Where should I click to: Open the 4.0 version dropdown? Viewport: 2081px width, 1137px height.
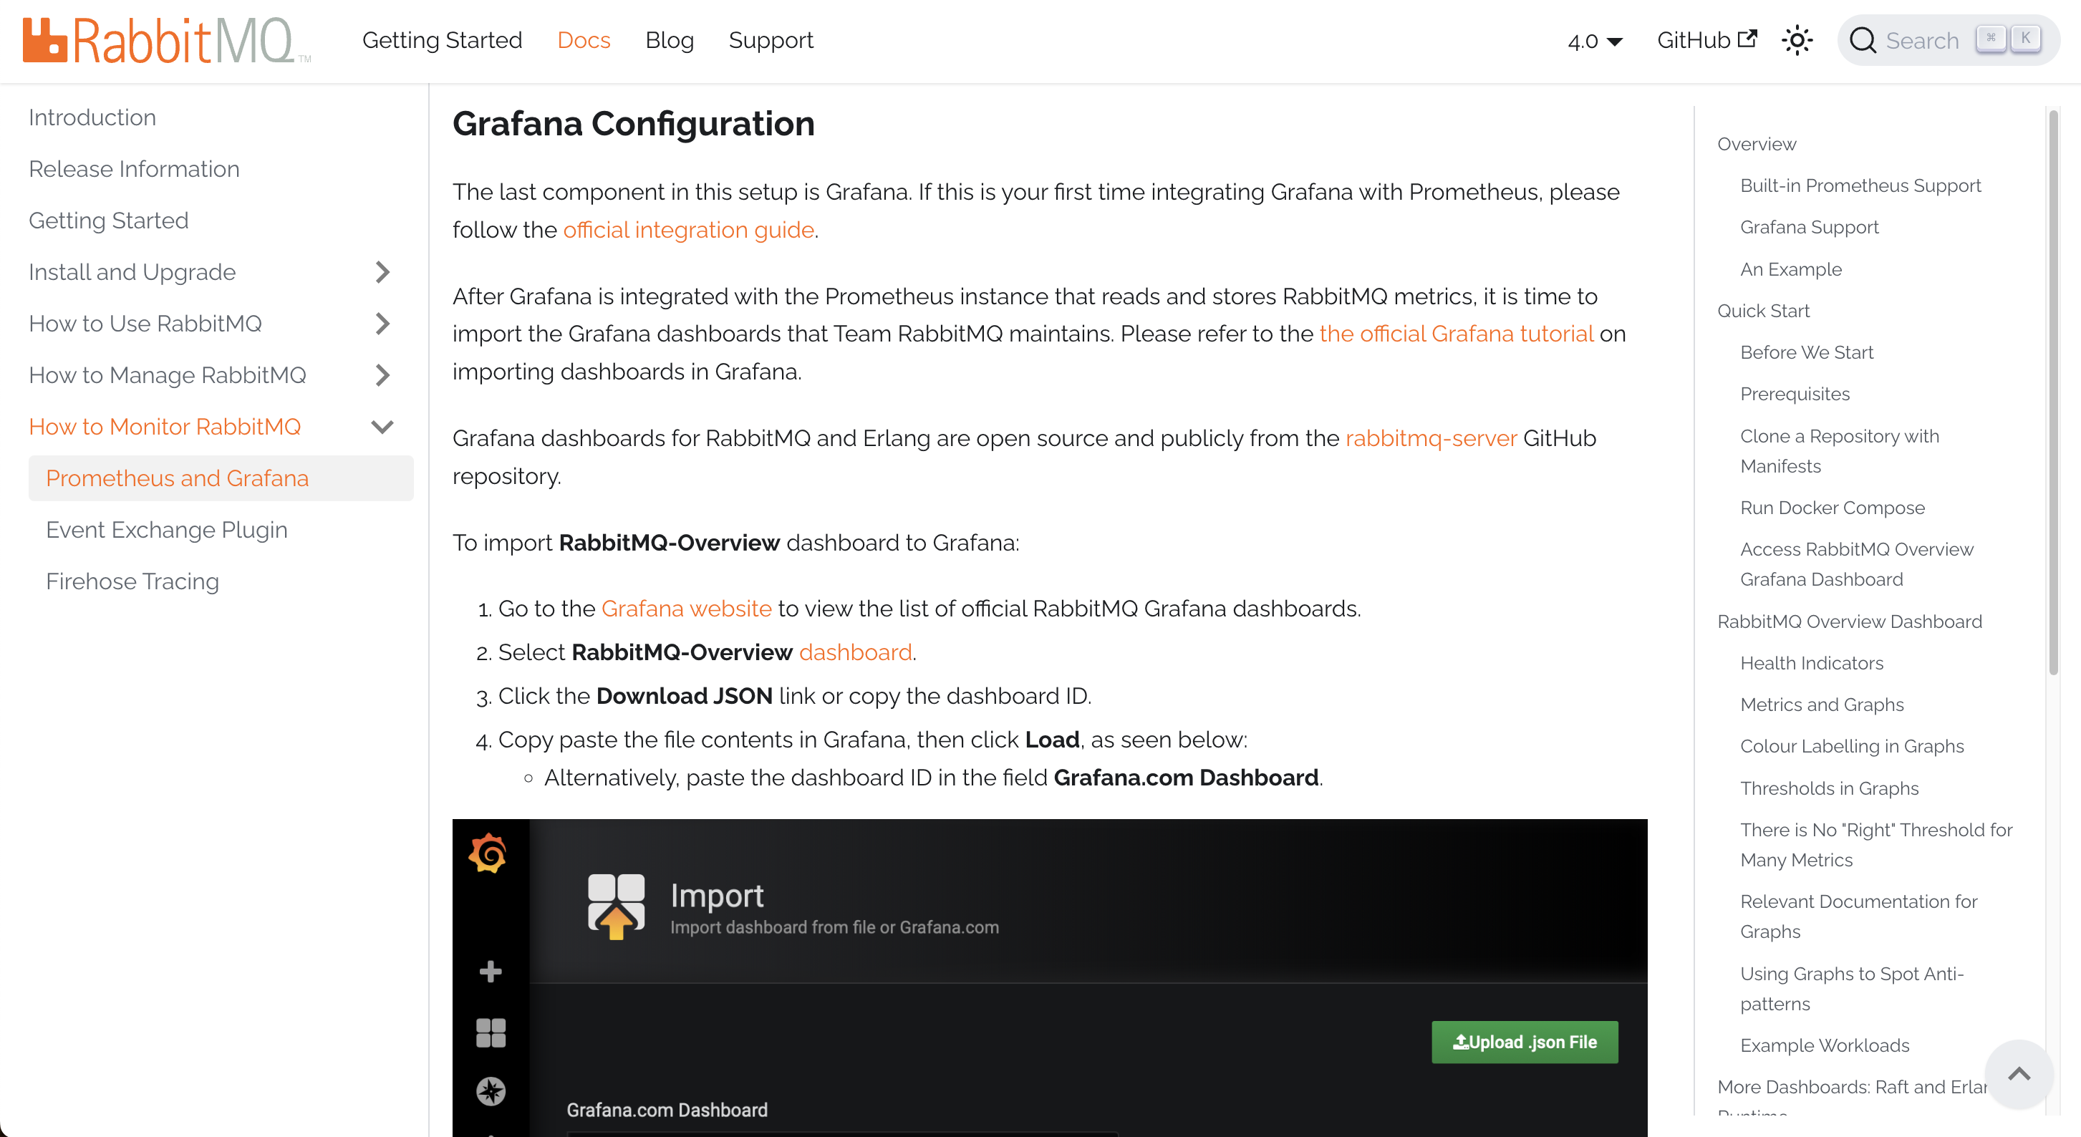pyautogui.click(x=1595, y=42)
